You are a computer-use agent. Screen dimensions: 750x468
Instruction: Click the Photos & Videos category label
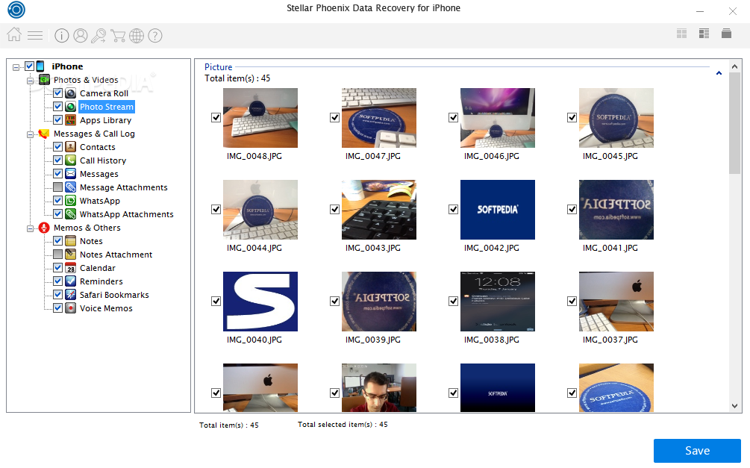tap(86, 80)
